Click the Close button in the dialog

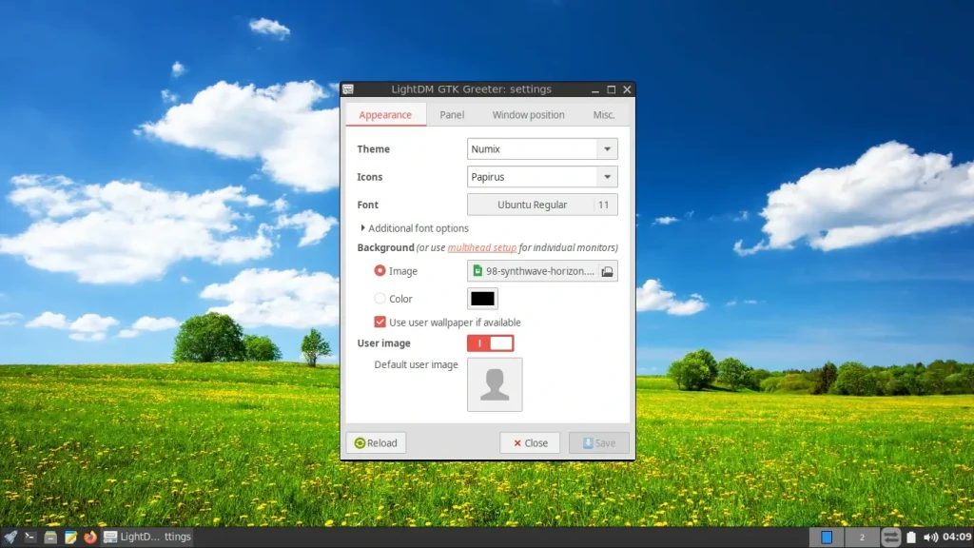[530, 443]
